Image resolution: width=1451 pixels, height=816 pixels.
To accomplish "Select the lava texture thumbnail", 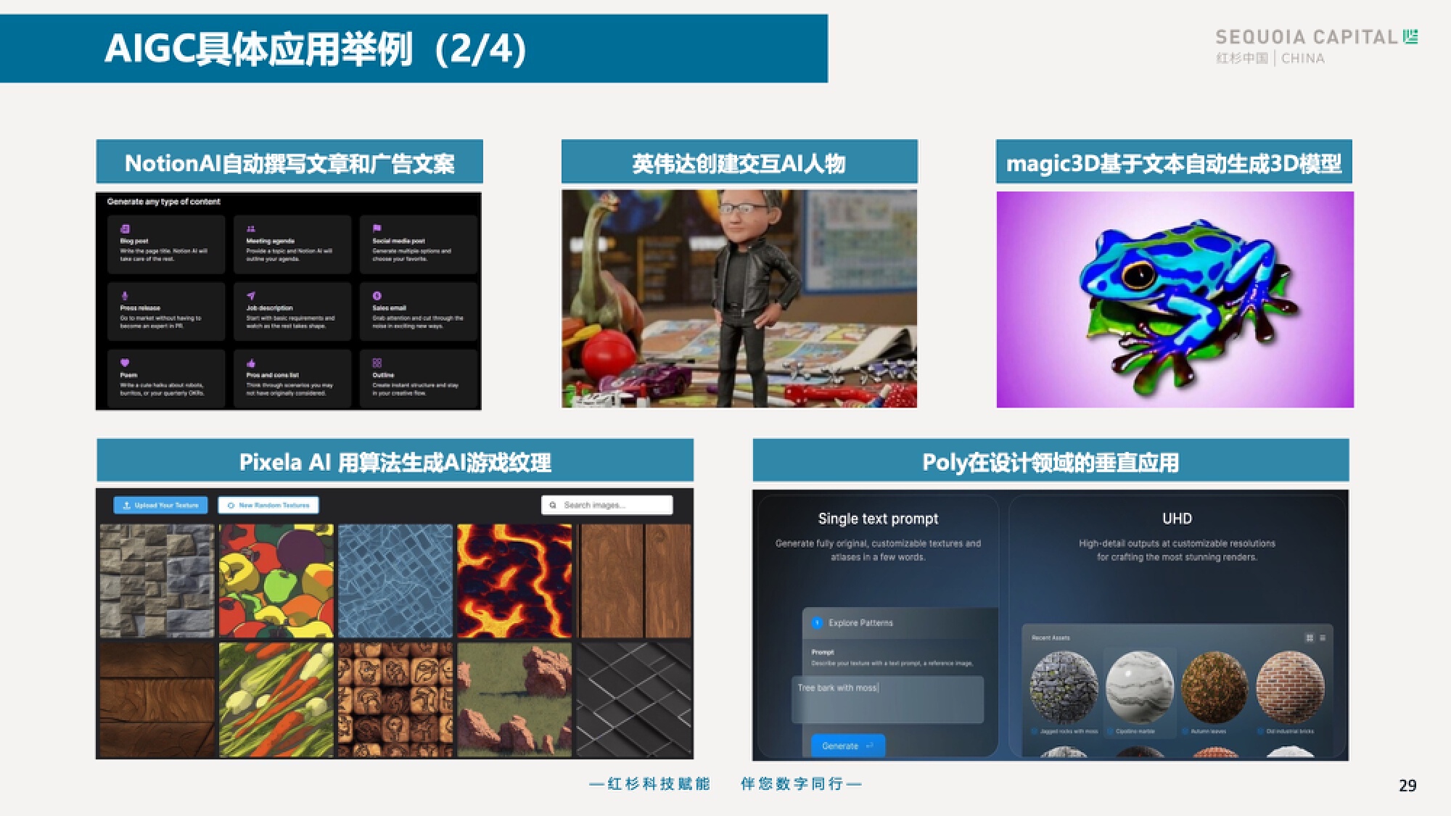I will 514,581.
